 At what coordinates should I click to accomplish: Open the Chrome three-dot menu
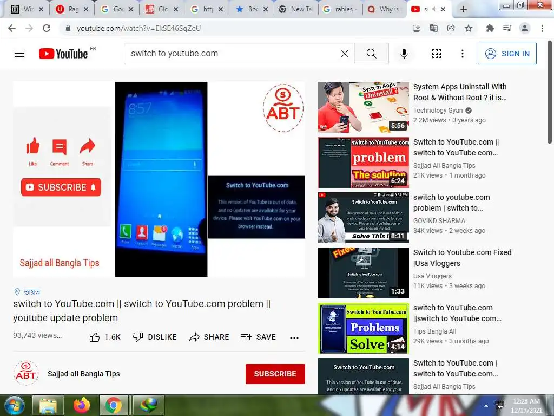pyautogui.click(x=542, y=28)
